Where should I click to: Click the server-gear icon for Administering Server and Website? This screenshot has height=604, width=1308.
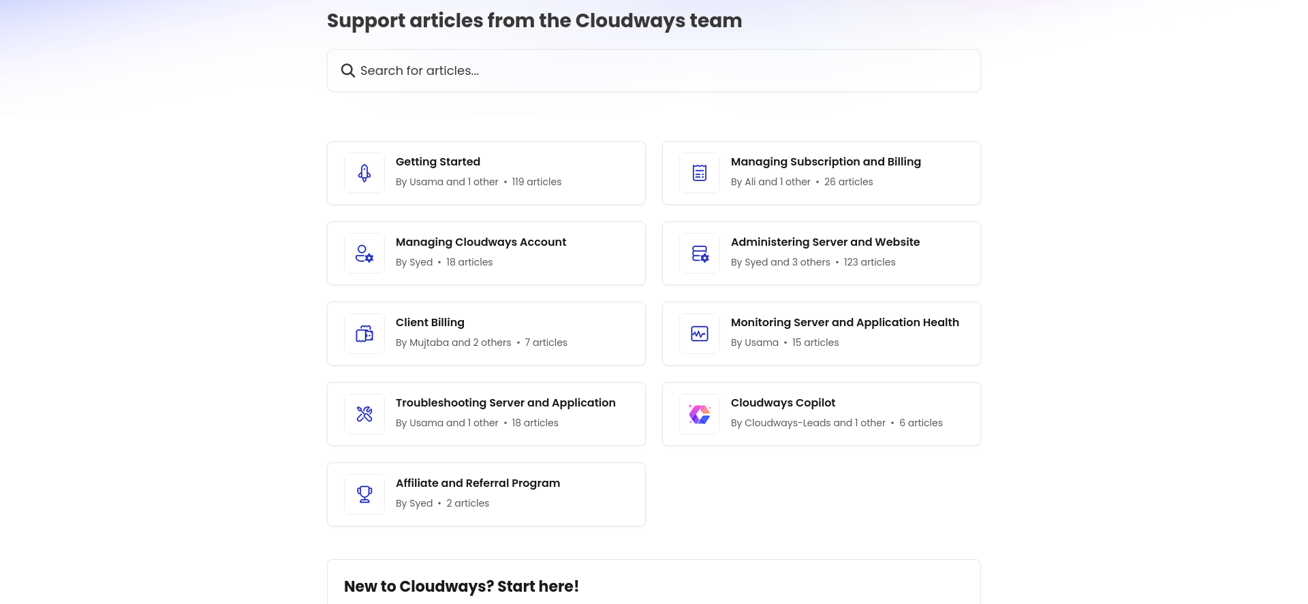point(700,253)
